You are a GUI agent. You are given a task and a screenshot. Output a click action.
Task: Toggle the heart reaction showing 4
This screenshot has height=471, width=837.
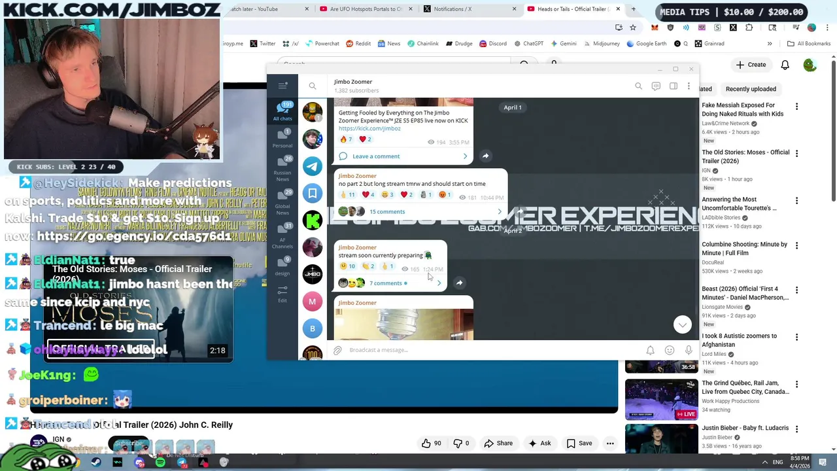coord(368,194)
